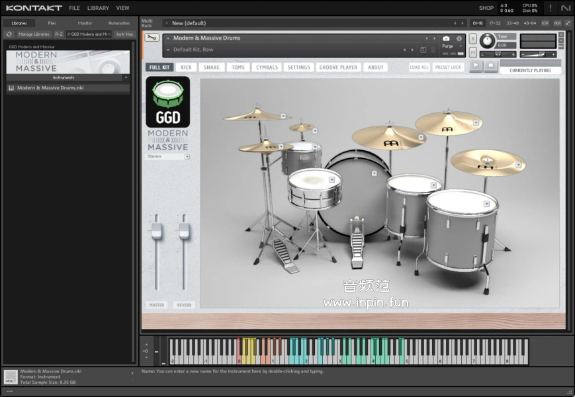Click the wrench edit instrument icon
Screen dimensions: 575x397
tap(152, 38)
